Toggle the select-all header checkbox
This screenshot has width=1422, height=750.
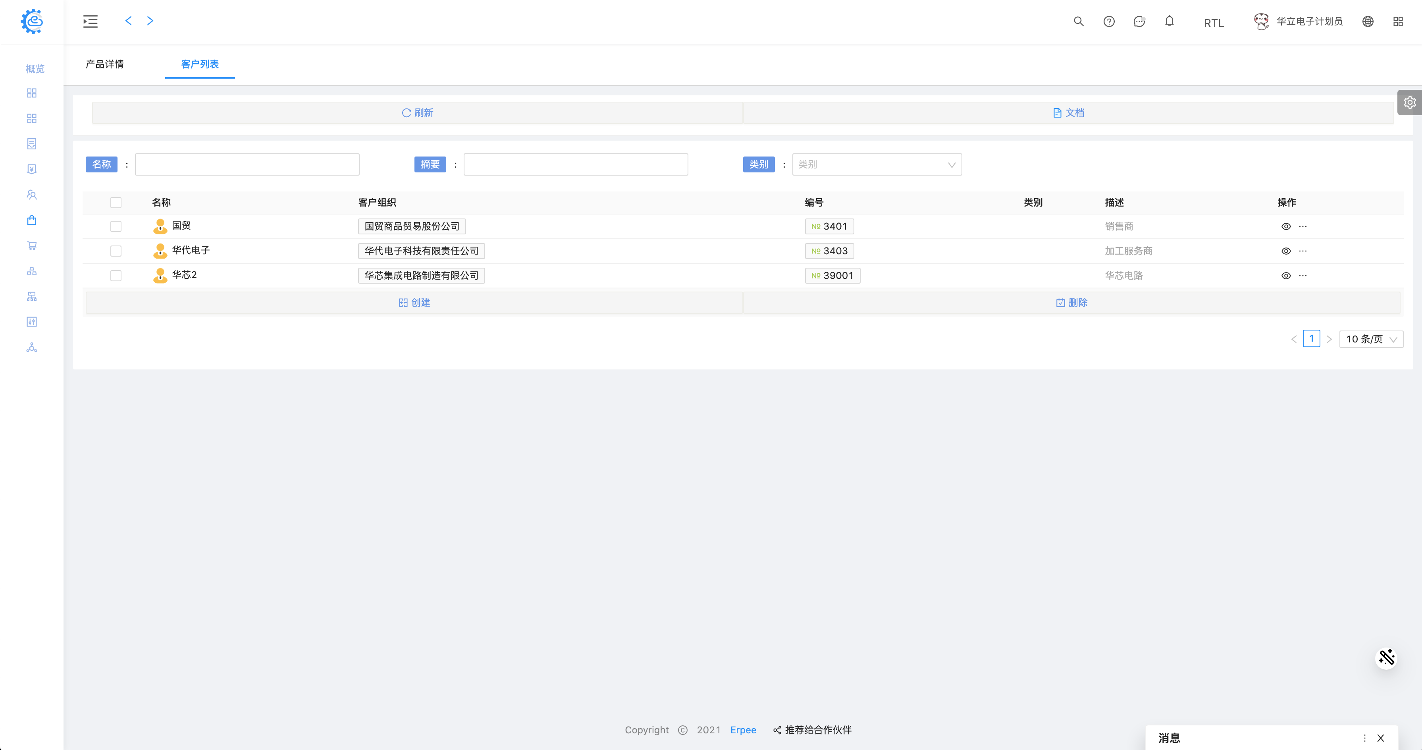pos(116,203)
